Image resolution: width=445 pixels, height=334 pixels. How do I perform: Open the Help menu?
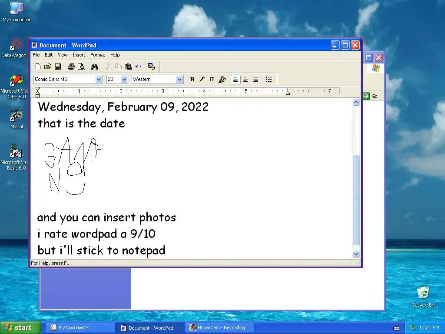[115, 55]
